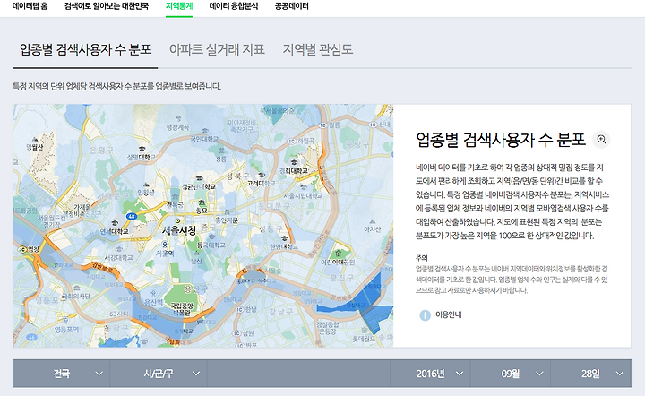Click the 국민대학교 map label
Image resolution: width=645 pixels, height=396 pixels.
[x=204, y=139]
